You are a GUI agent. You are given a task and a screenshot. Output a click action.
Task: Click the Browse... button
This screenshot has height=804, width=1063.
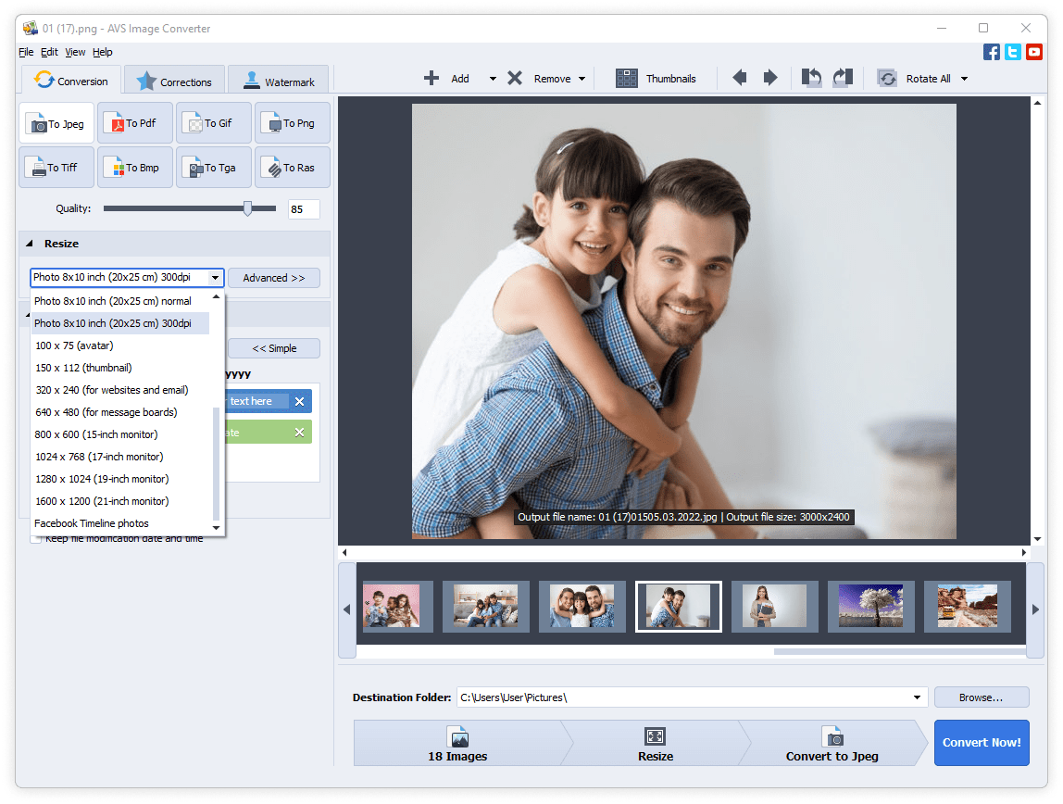coord(981,697)
